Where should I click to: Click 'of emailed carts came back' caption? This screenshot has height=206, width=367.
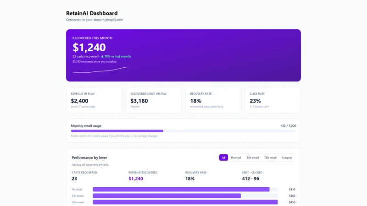click(207, 107)
